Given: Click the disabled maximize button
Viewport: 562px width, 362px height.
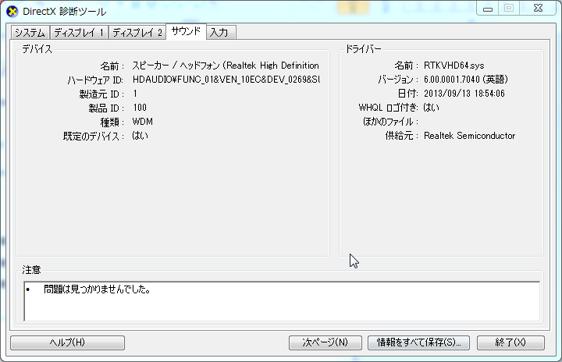Looking at the screenshot, I should coord(509,9).
